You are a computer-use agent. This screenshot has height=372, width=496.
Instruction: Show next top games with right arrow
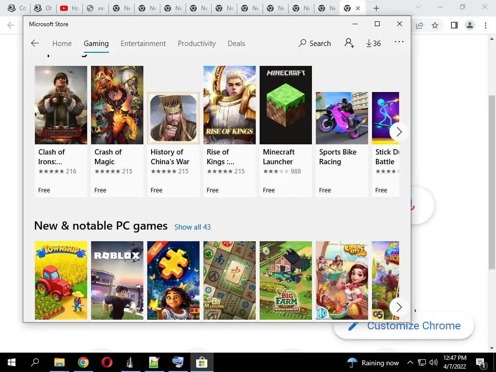(399, 132)
